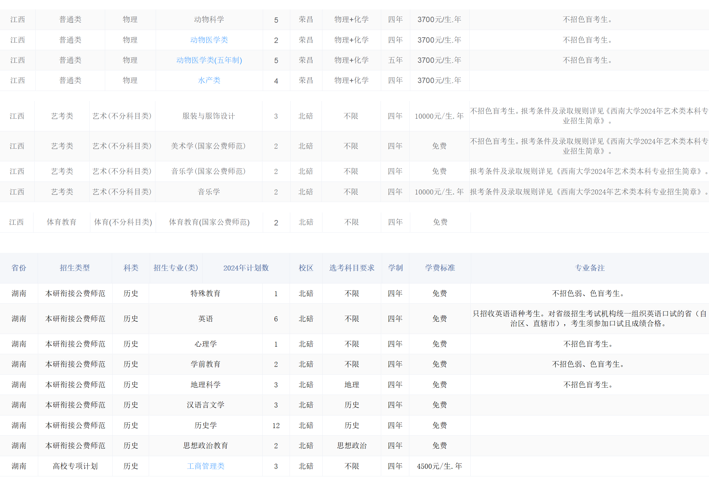Click the 特殊教育 cell in Hunan table
Viewport: 709px width, 501px height.
205,294
